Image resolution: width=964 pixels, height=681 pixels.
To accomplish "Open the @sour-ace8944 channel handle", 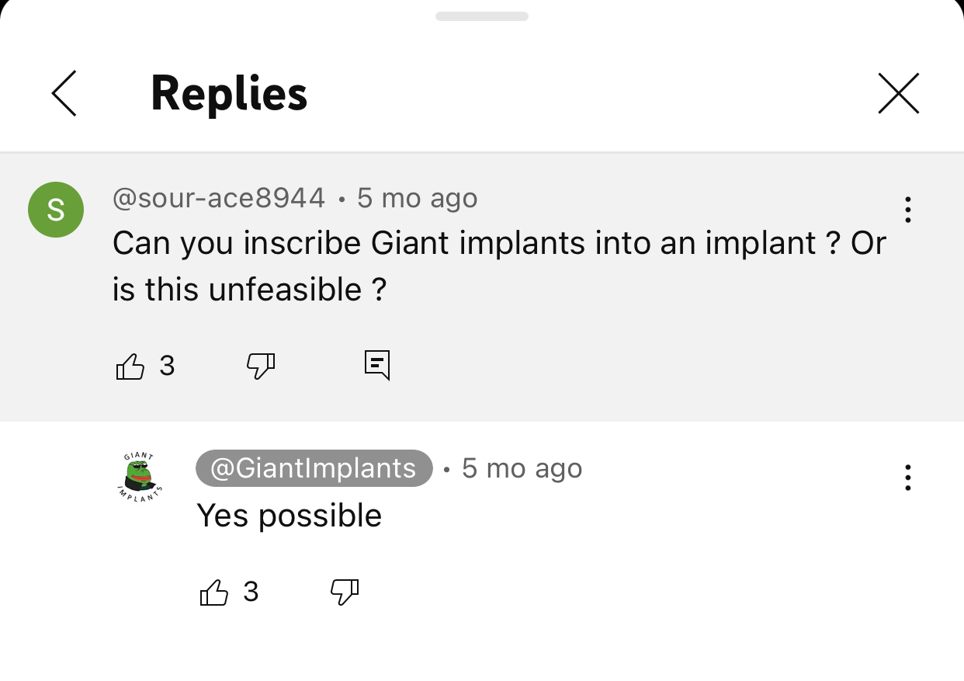I will (219, 198).
